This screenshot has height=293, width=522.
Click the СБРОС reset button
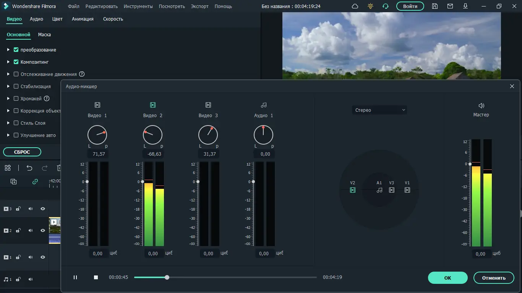tap(22, 152)
